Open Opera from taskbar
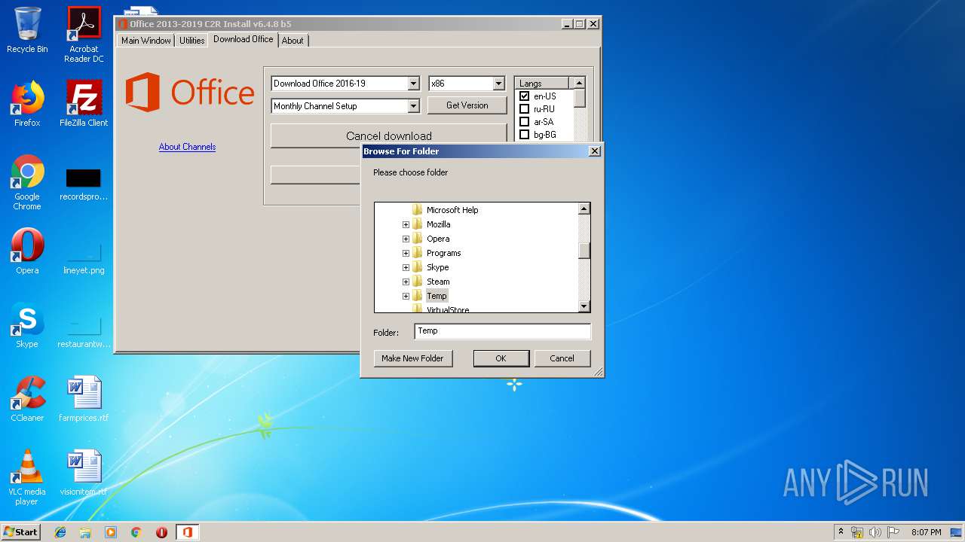 [x=161, y=532]
